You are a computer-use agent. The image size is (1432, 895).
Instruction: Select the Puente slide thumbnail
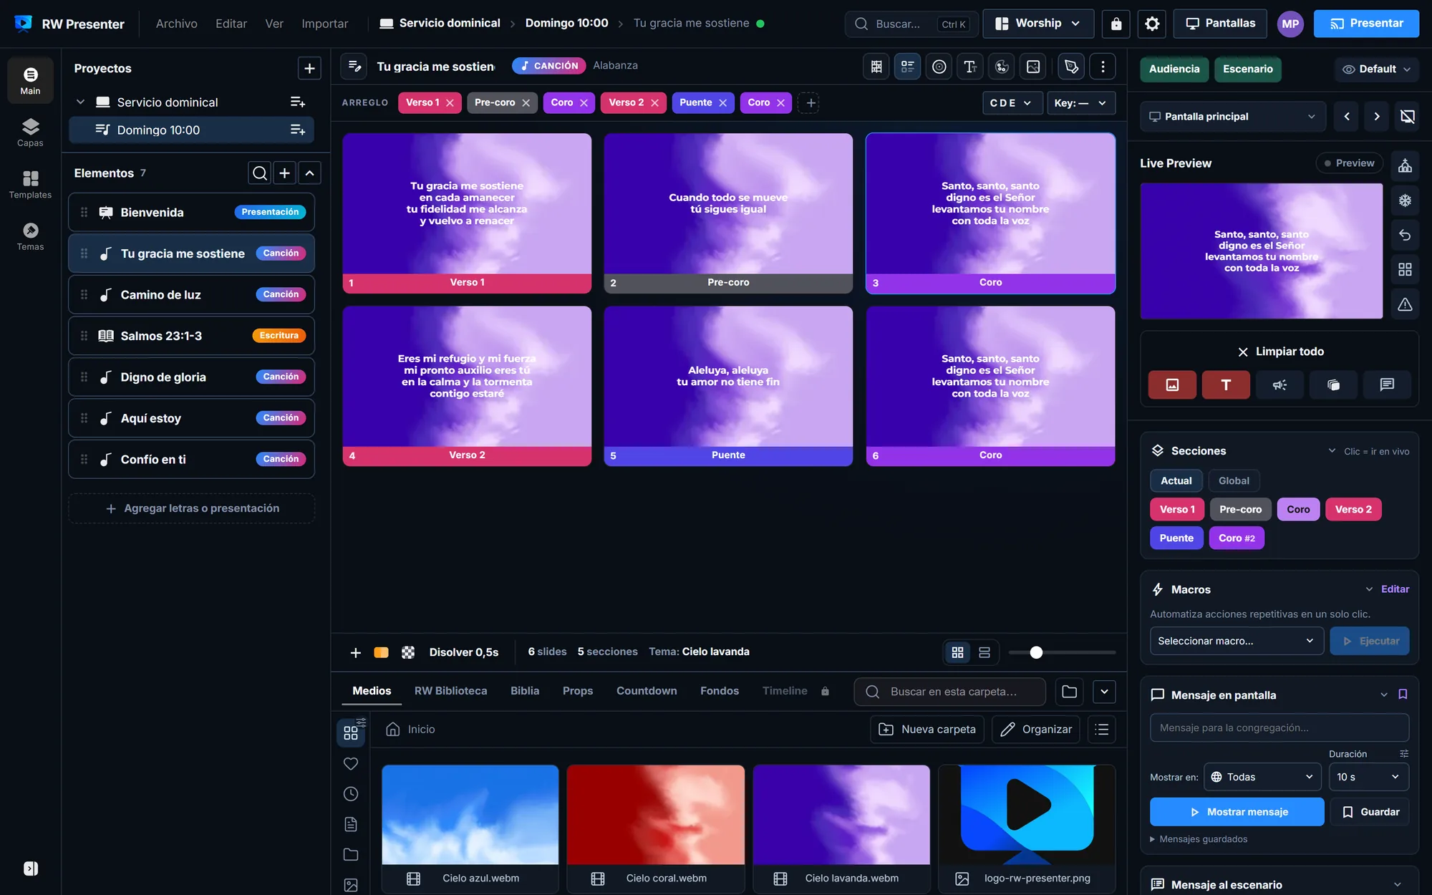pyautogui.click(x=728, y=386)
